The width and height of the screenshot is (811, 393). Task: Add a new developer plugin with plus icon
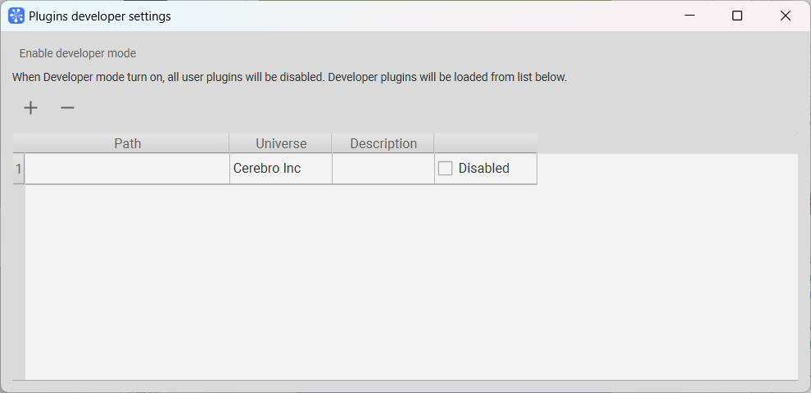tap(31, 107)
